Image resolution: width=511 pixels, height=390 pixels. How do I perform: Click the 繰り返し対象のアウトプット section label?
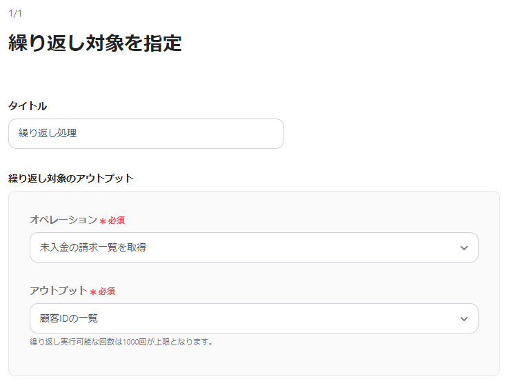pos(71,178)
